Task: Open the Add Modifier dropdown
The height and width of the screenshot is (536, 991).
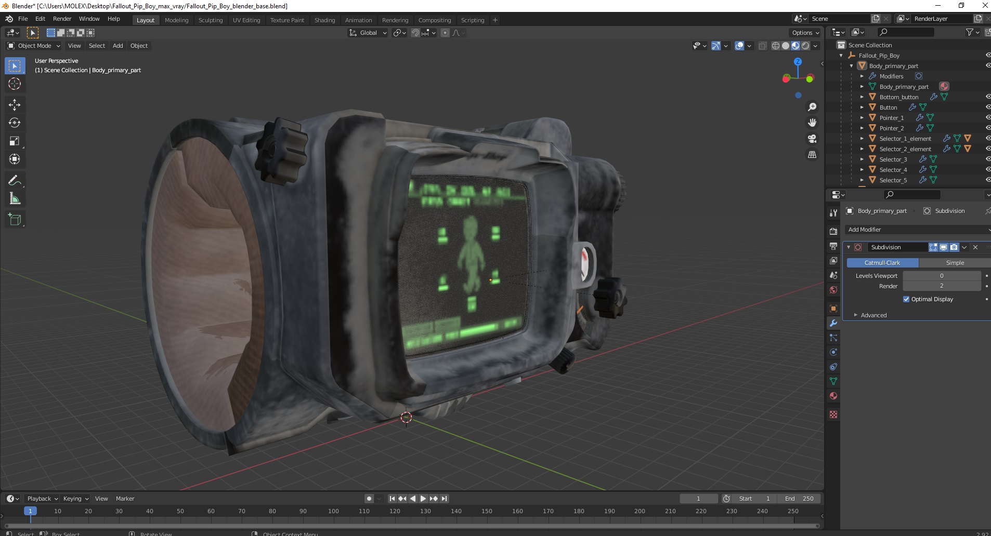Action: (917, 230)
